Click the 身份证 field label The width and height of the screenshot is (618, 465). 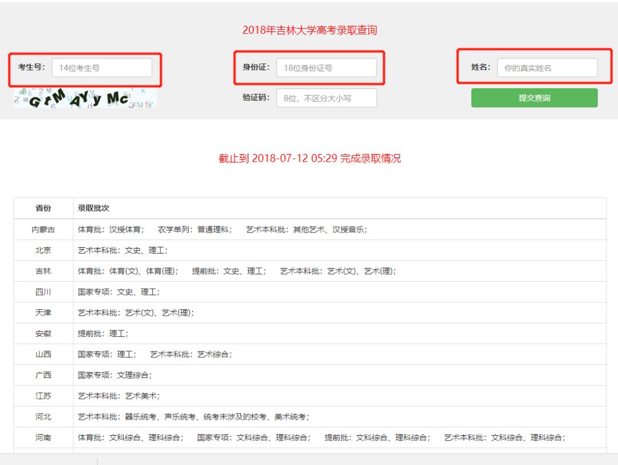tap(256, 67)
